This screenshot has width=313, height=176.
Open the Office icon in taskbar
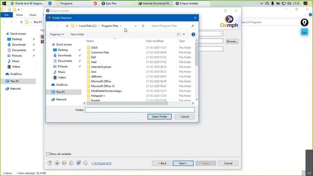pyautogui.click(x=95, y=3)
